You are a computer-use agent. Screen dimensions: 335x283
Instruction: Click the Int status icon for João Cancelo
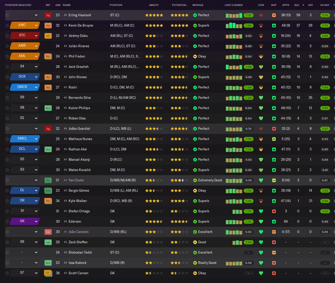(48, 232)
